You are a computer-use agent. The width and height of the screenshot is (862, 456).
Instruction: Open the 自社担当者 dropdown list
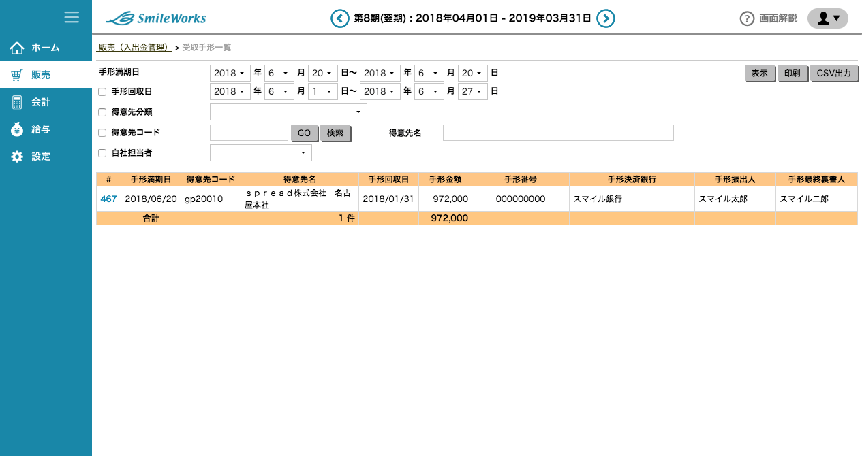pyautogui.click(x=261, y=152)
